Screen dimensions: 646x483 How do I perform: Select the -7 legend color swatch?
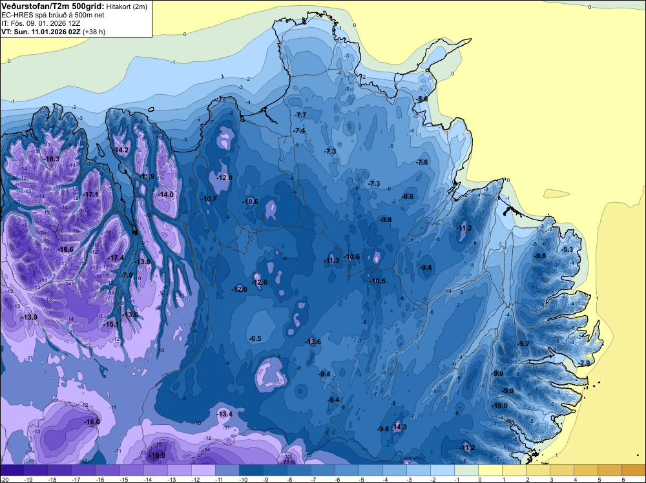(322, 470)
